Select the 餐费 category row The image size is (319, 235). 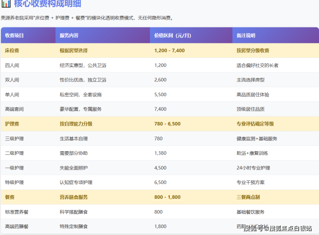(9, 197)
